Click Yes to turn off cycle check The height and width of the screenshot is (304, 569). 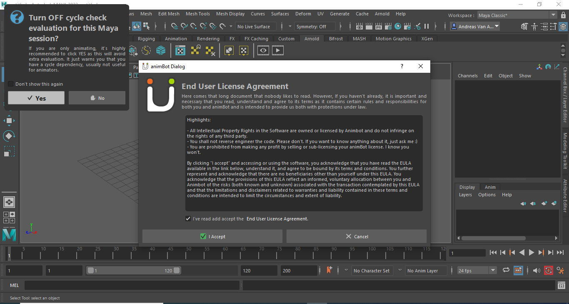pyautogui.click(x=36, y=98)
